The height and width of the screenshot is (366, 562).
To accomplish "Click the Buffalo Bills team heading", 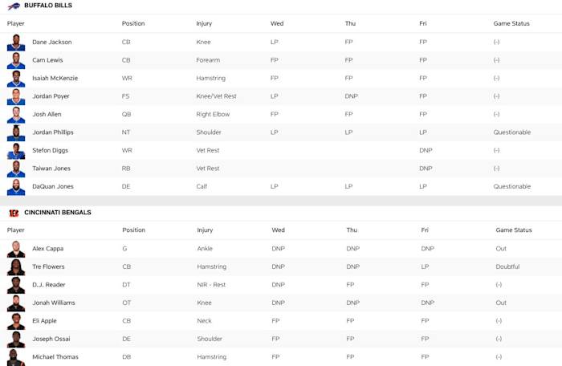I will coord(48,6).
